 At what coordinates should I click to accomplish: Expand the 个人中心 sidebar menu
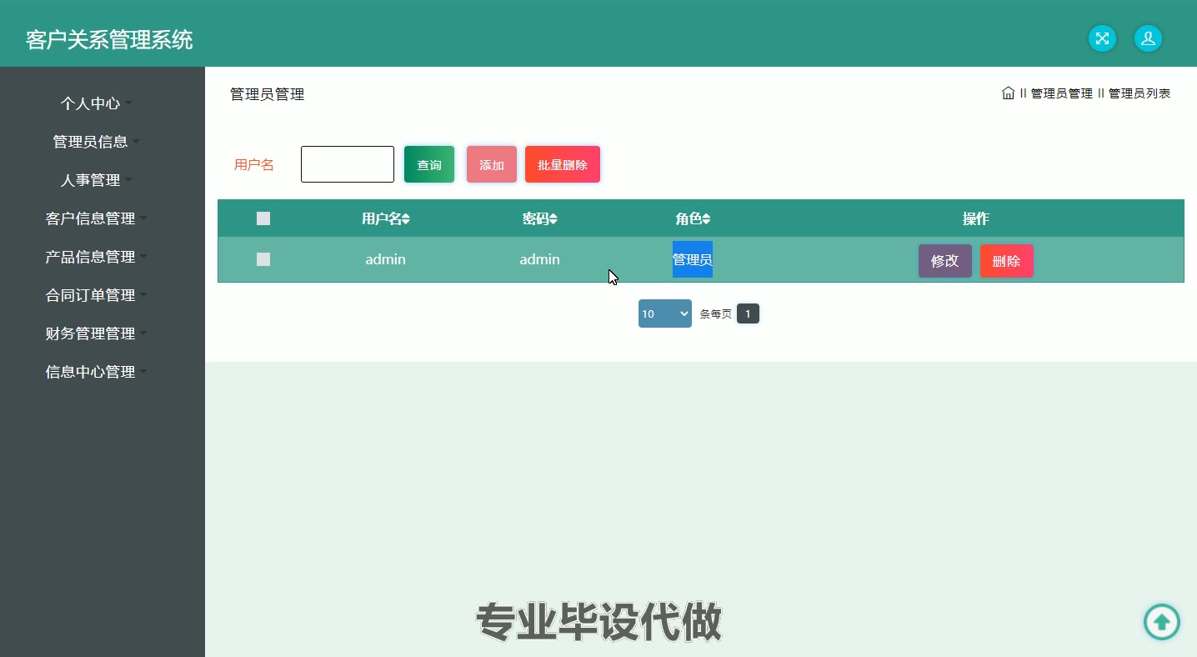pyautogui.click(x=96, y=103)
